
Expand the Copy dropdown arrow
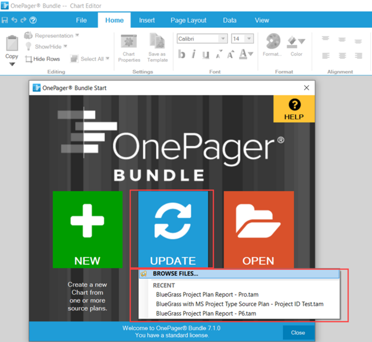tap(12, 64)
